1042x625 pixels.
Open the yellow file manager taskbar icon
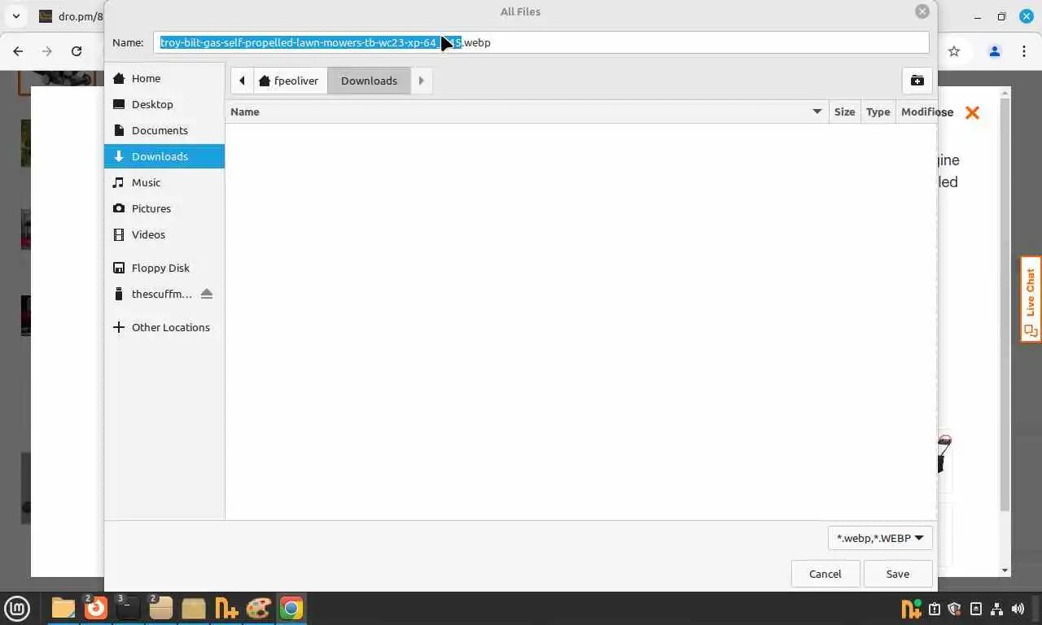click(x=63, y=608)
